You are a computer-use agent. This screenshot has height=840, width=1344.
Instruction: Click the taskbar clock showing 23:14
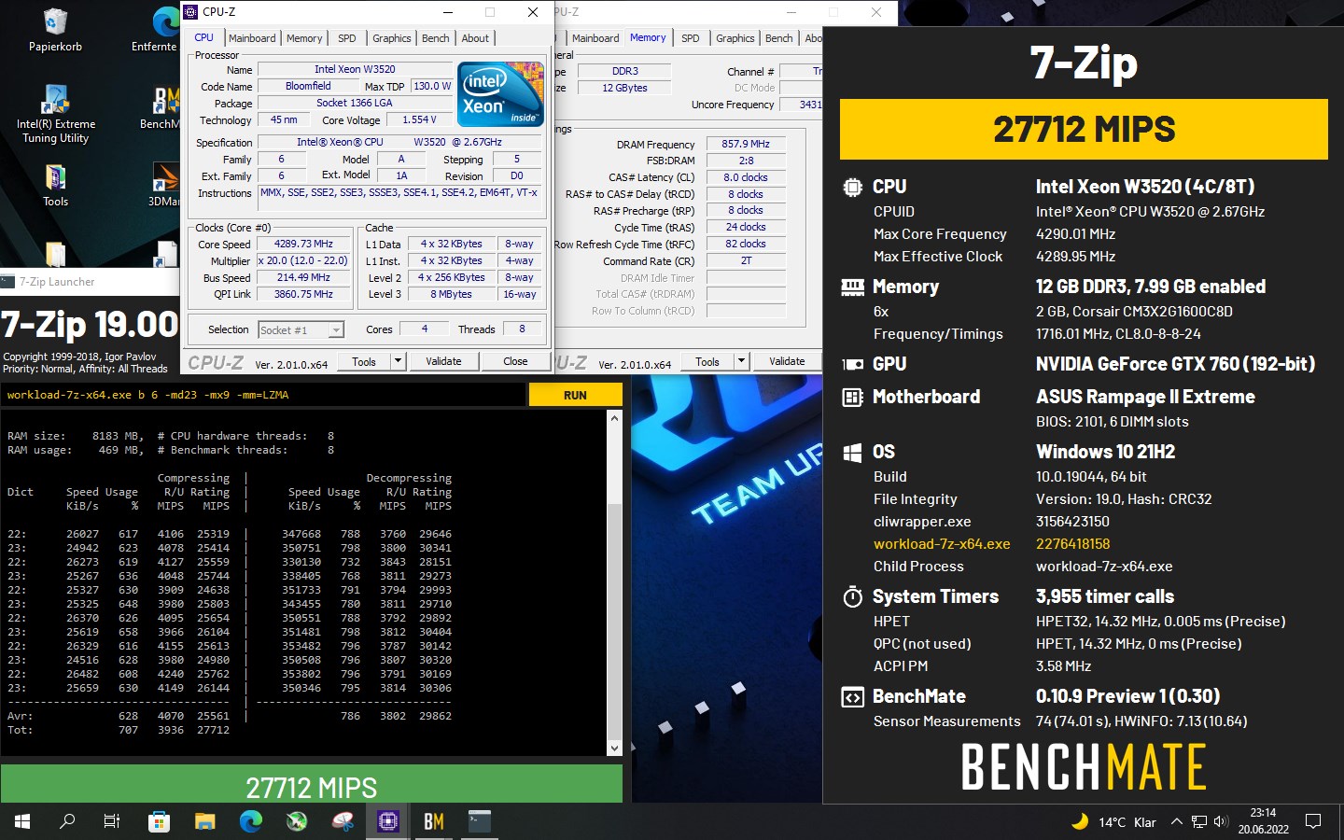1263,821
